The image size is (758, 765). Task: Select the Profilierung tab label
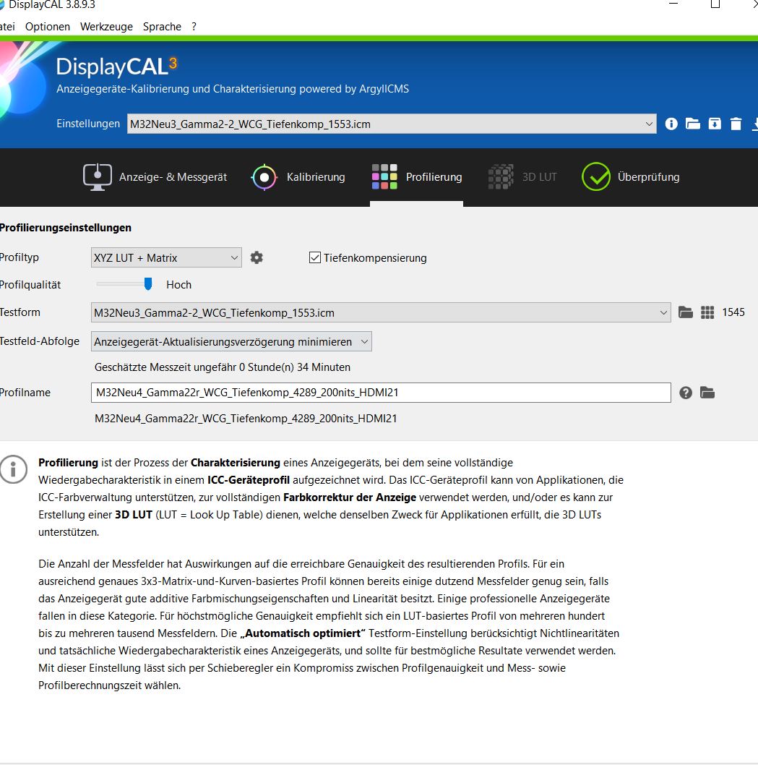(x=434, y=177)
